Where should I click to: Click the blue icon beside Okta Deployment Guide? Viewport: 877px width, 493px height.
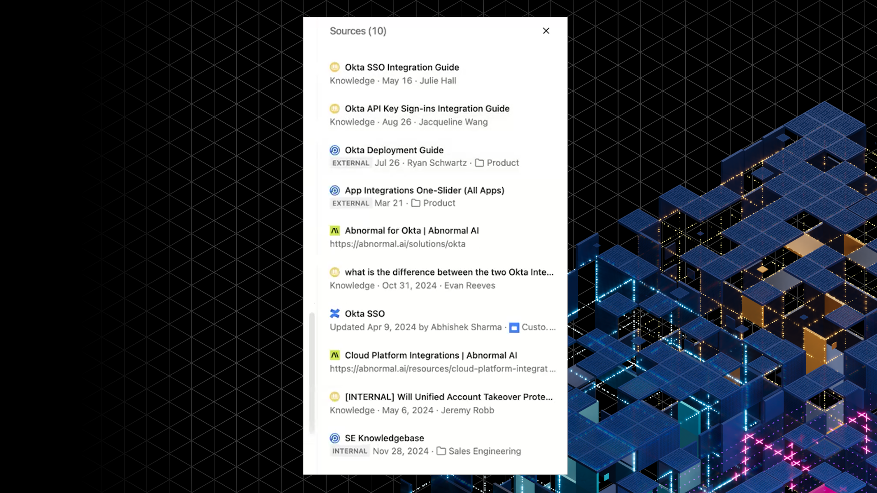tap(335, 150)
